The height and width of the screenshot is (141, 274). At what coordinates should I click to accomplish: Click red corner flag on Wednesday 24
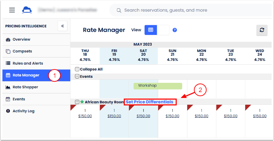[247, 107]
